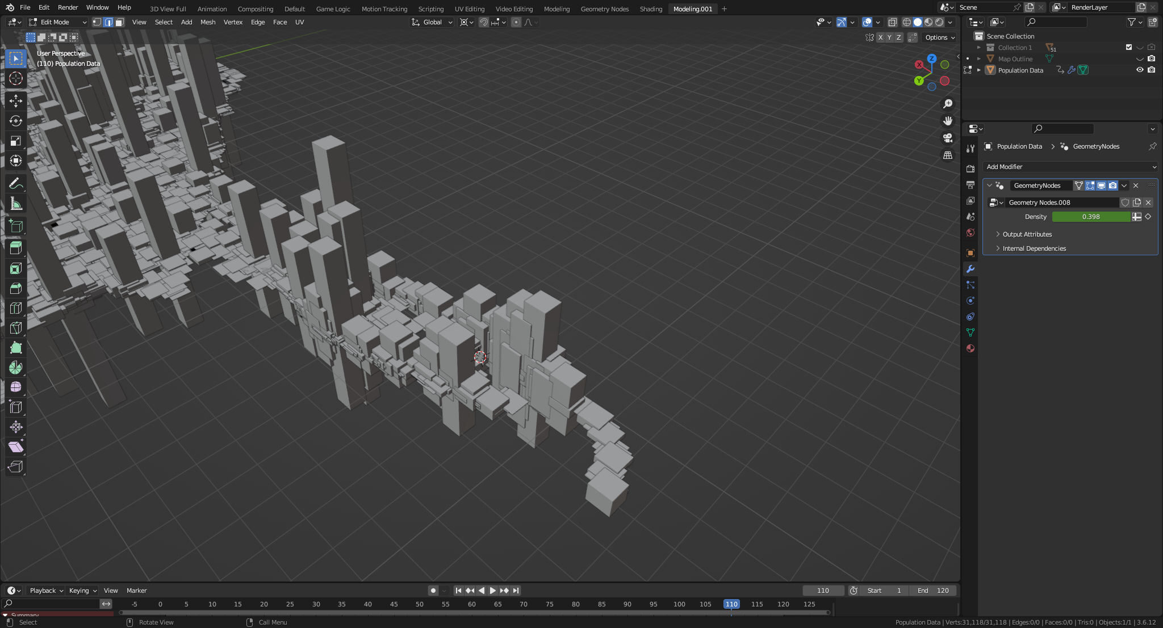The height and width of the screenshot is (628, 1163).
Task: Select the Scale tool
Action: pos(16,141)
